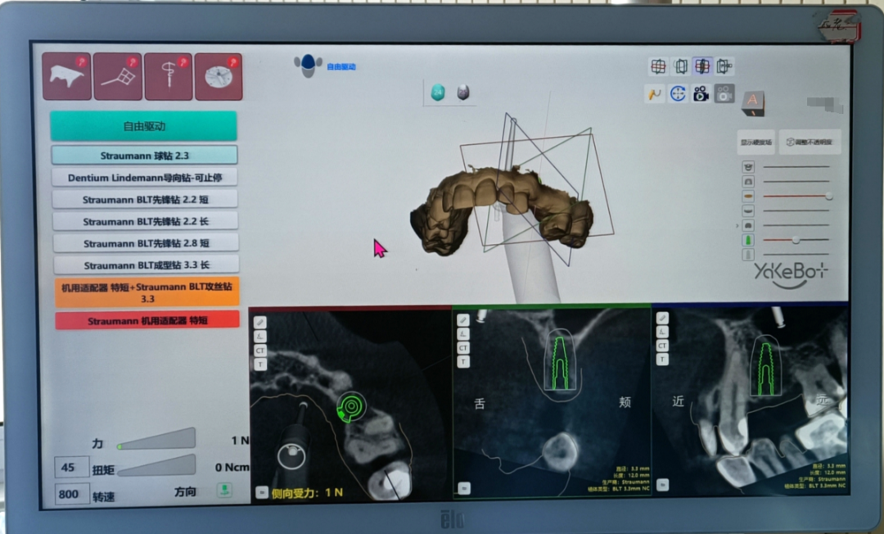The image size is (884, 534).
Task: Select Dentium Lindemann导向钻 drill step
Action: [x=145, y=177]
